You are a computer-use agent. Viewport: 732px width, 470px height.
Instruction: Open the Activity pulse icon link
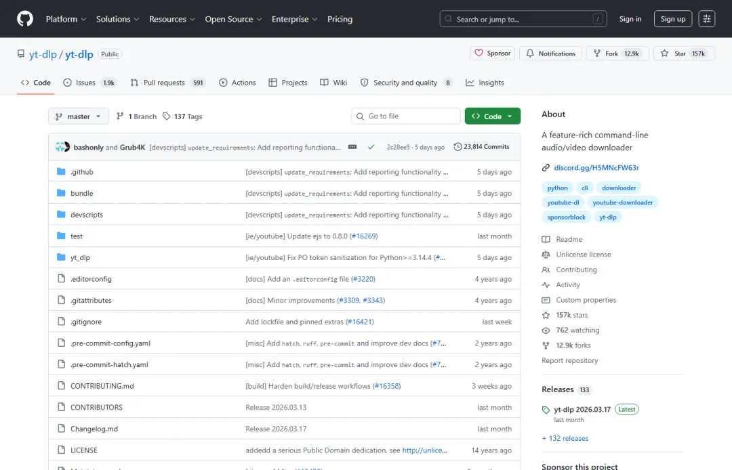pyautogui.click(x=546, y=285)
